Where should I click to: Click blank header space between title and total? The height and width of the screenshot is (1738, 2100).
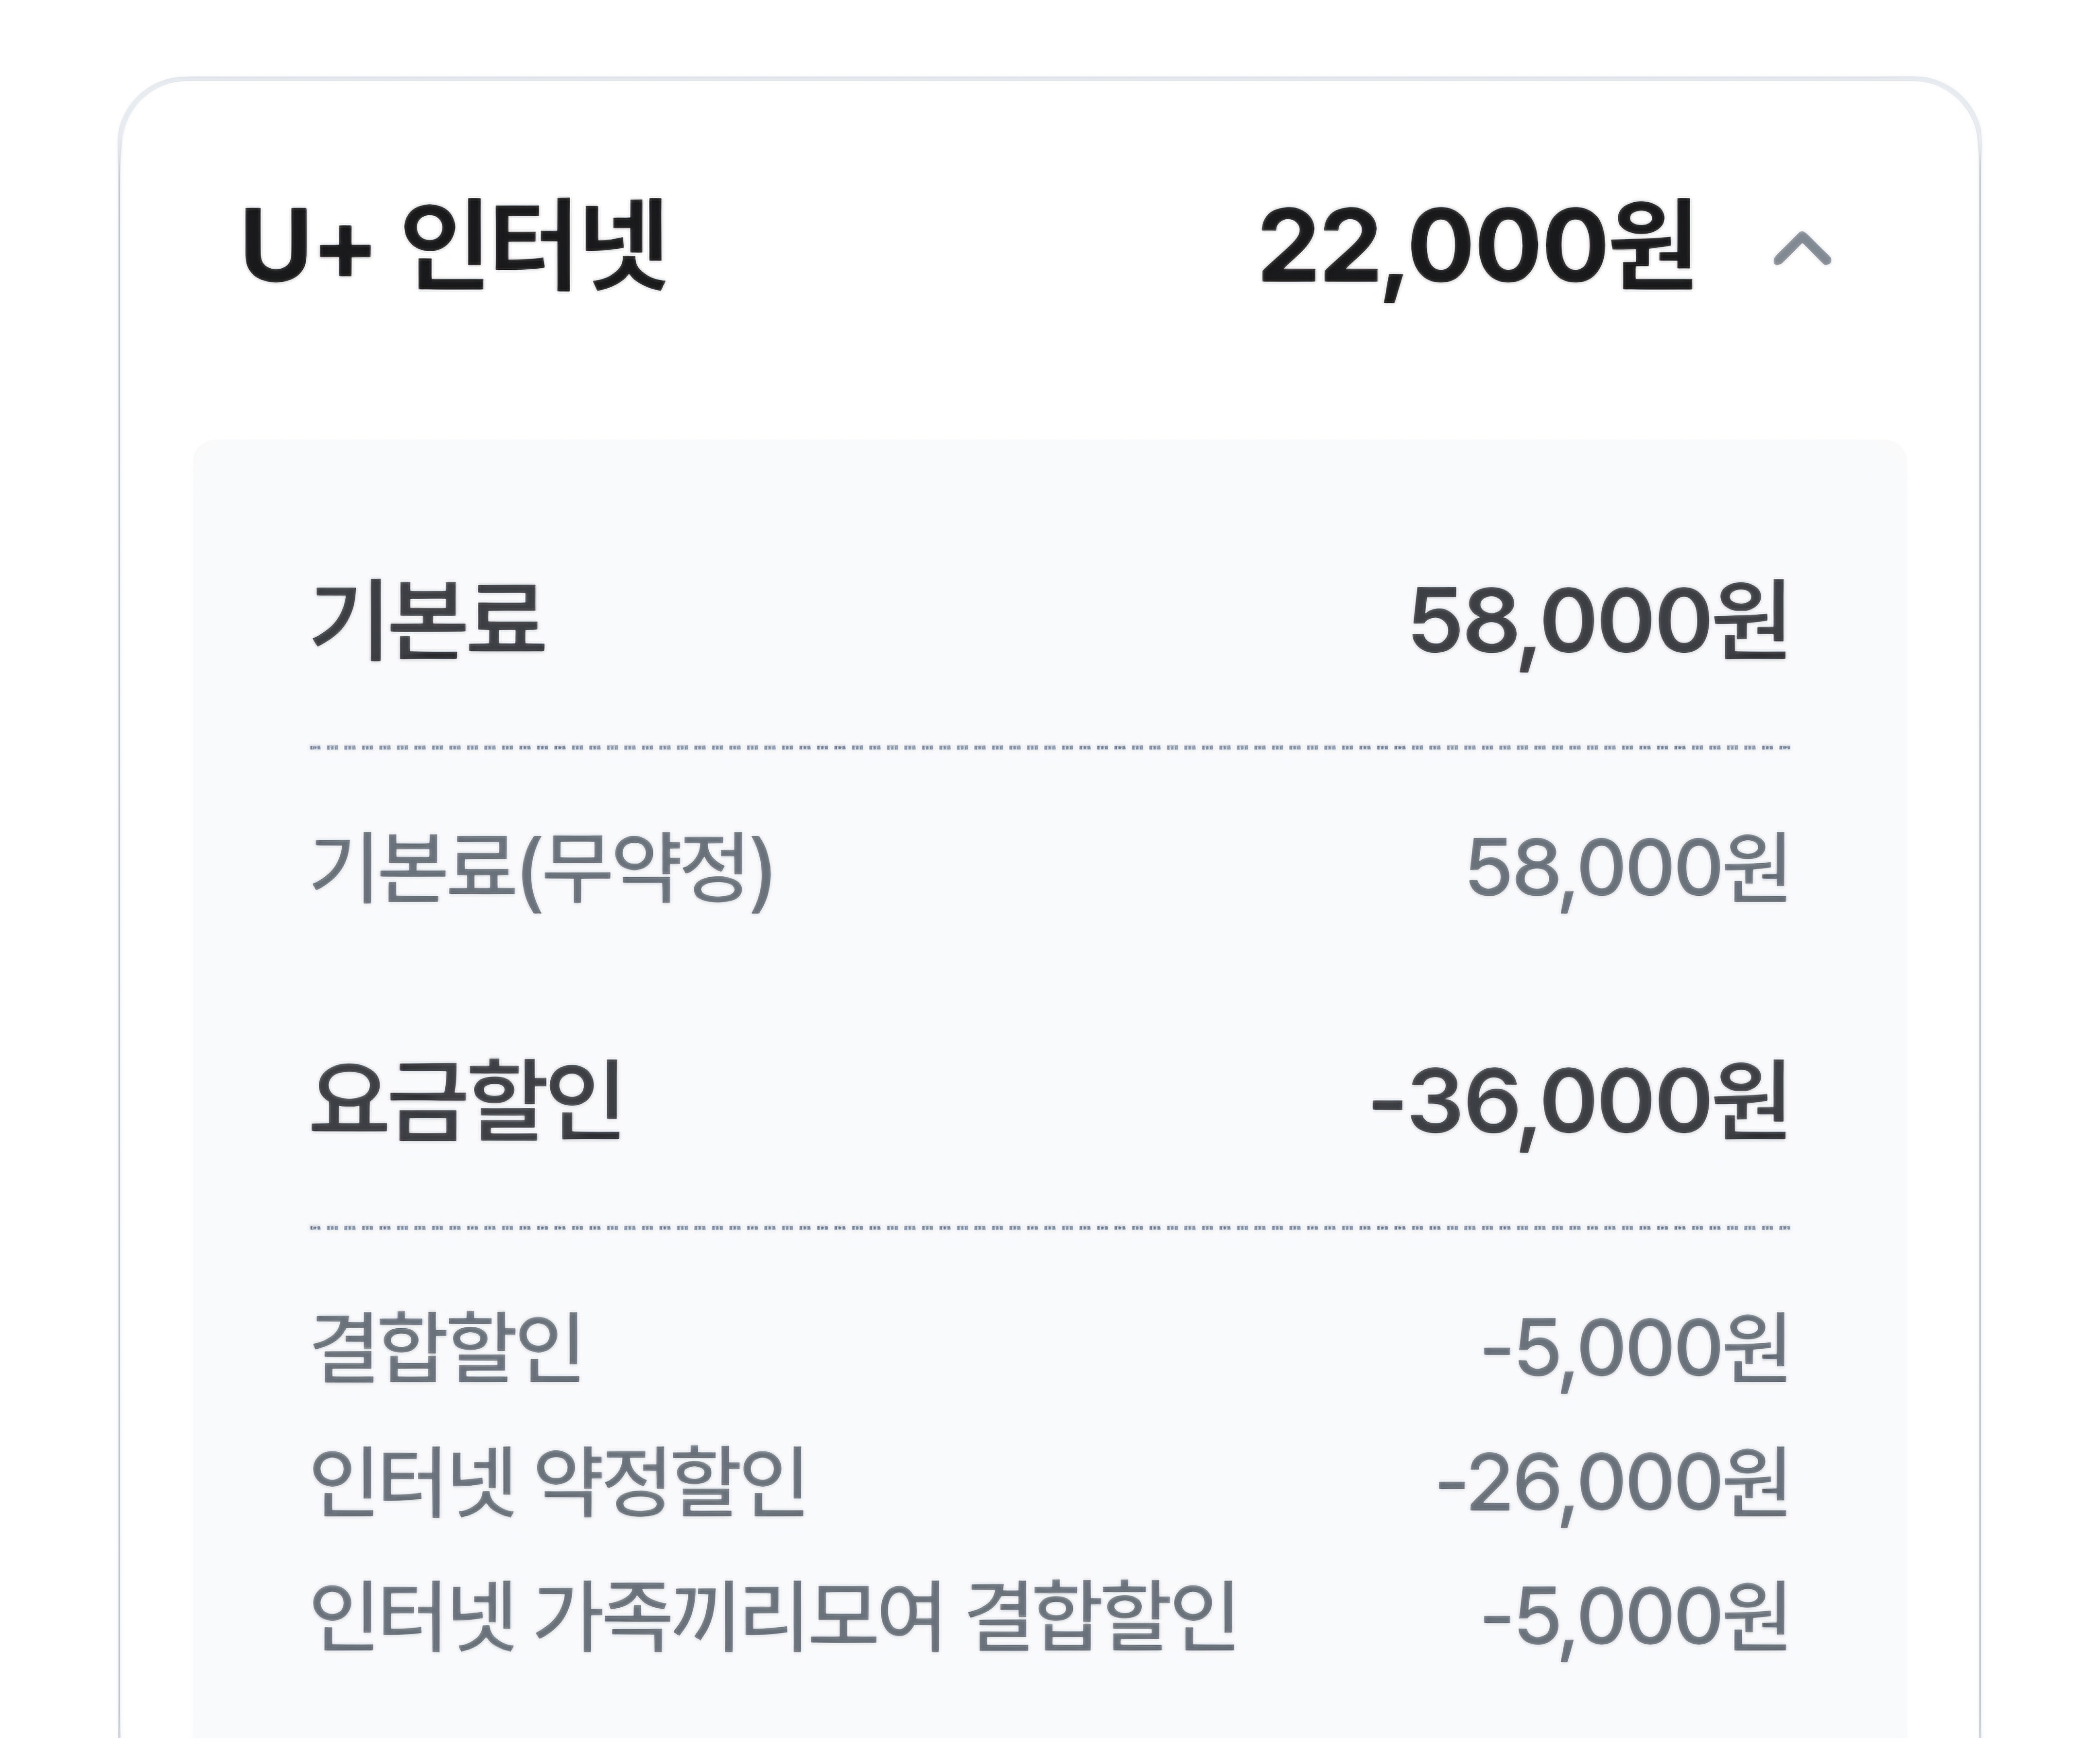(x=960, y=247)
